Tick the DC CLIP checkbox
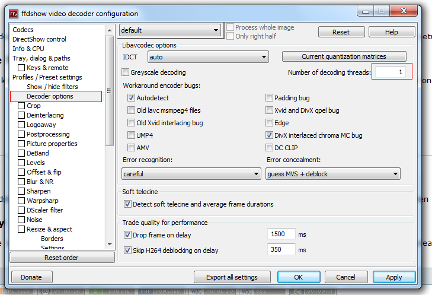Screen dimensions: 432x295 [x=269, y=148]
